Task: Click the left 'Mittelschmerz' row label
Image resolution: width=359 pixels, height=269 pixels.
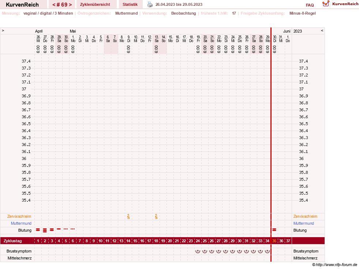Action: (19, 258)
